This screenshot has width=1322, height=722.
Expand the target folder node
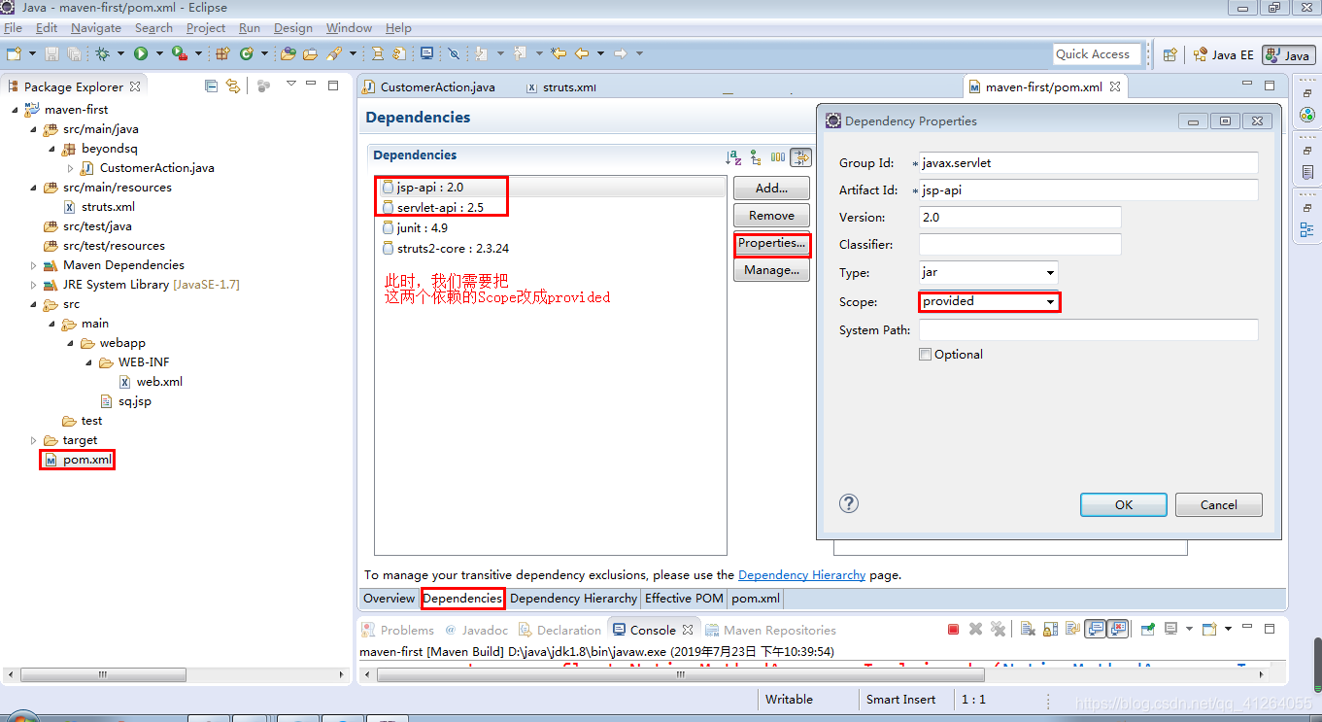tap(33, 440)
